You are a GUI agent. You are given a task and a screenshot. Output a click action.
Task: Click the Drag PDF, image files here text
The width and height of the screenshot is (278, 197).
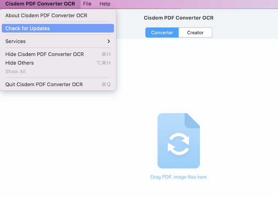tap(179, 177)
